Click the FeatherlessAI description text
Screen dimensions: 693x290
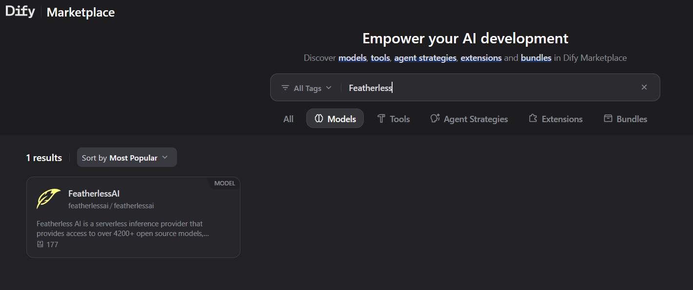tap(123, 229)
